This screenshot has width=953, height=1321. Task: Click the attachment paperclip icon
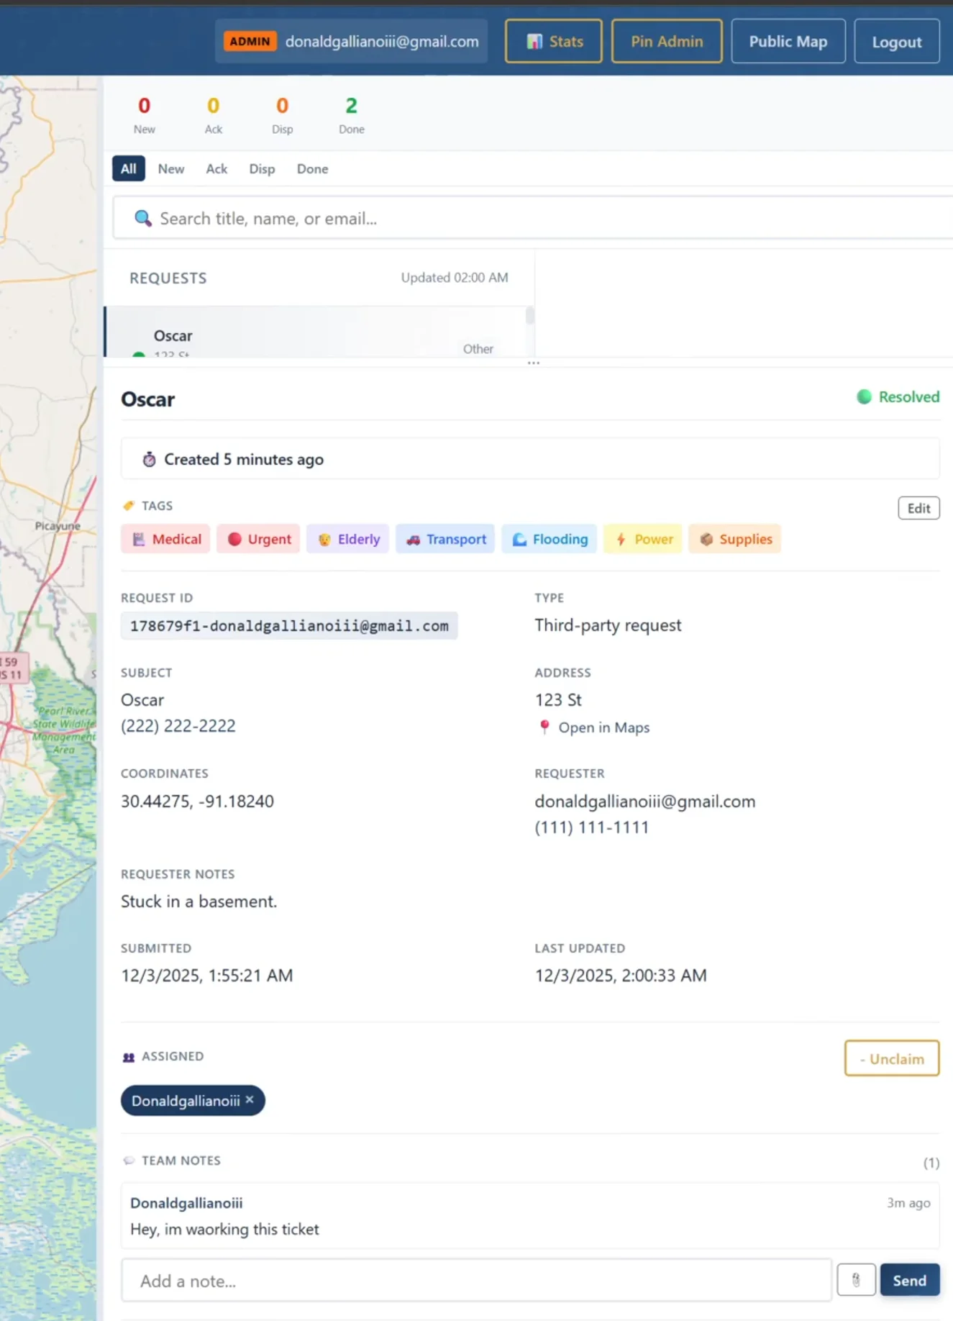(856, 1280)
